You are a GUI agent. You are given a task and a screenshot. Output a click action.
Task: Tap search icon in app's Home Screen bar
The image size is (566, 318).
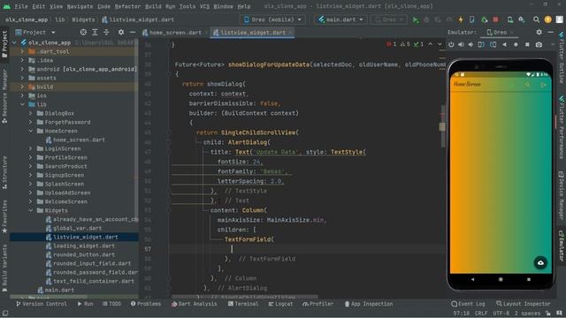pyautogui.click(x=527, y=85)
